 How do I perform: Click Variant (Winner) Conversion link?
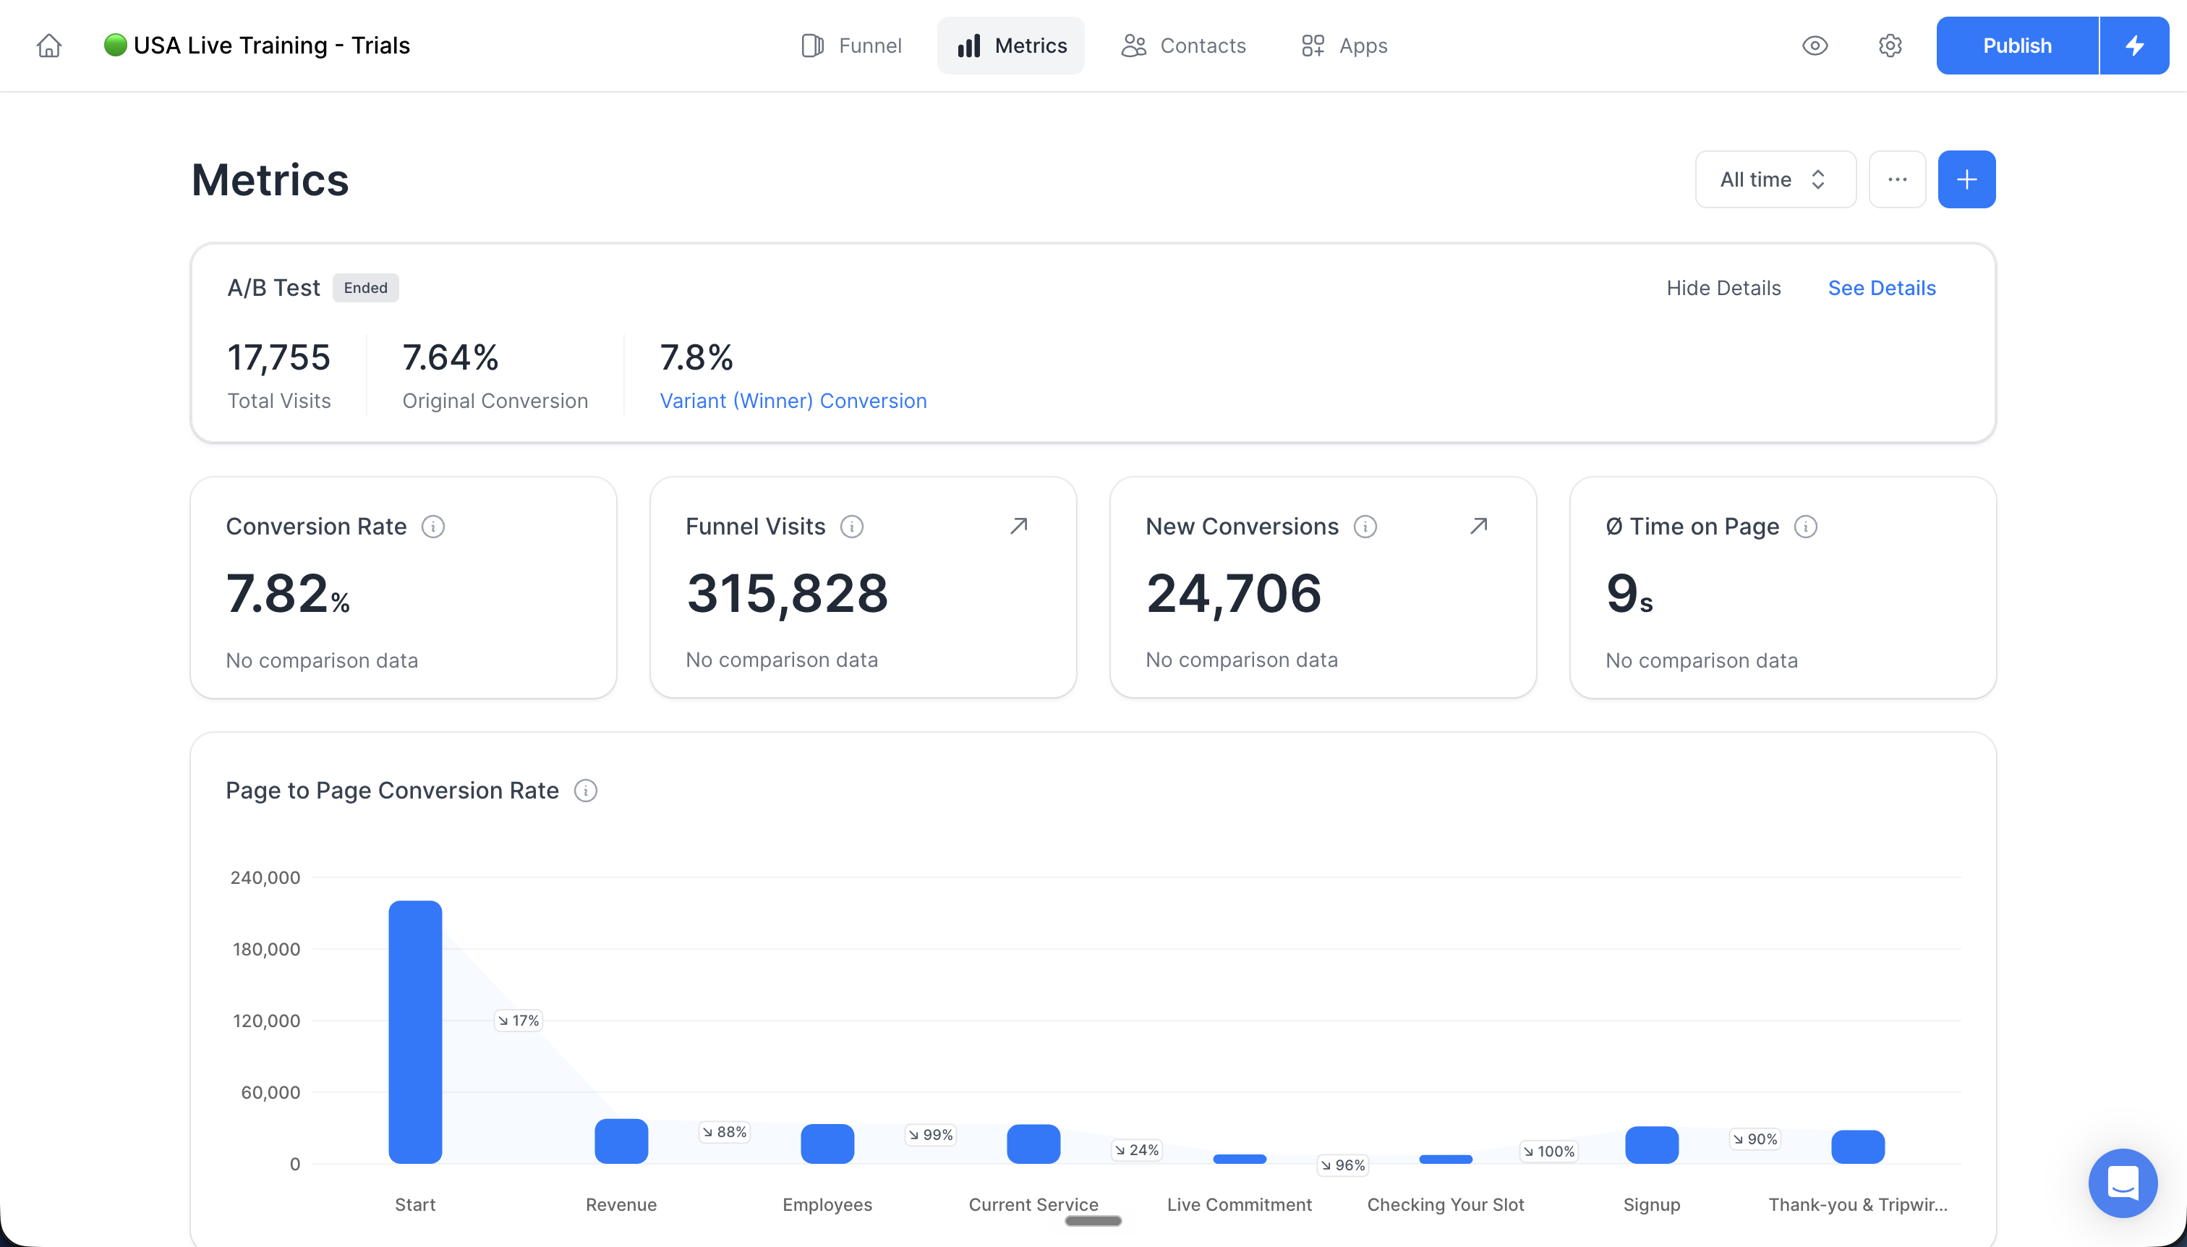(793, 401)
